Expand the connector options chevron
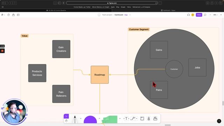This screenshot has height=126, width=224. coord(137,118)
